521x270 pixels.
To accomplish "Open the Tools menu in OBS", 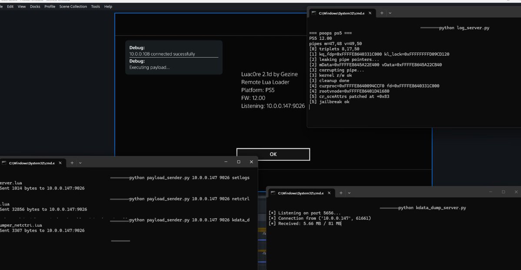I will tap(95, 7).
